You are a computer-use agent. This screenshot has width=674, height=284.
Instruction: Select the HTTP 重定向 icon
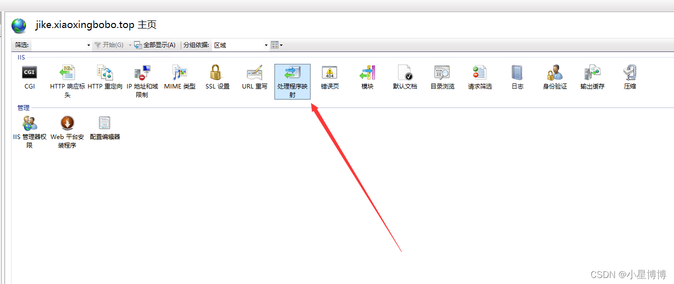105,72
